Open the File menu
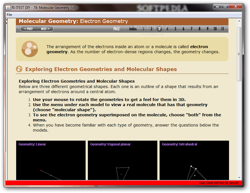The width and height of the screenshot is (250, 193). pos(9,15)
